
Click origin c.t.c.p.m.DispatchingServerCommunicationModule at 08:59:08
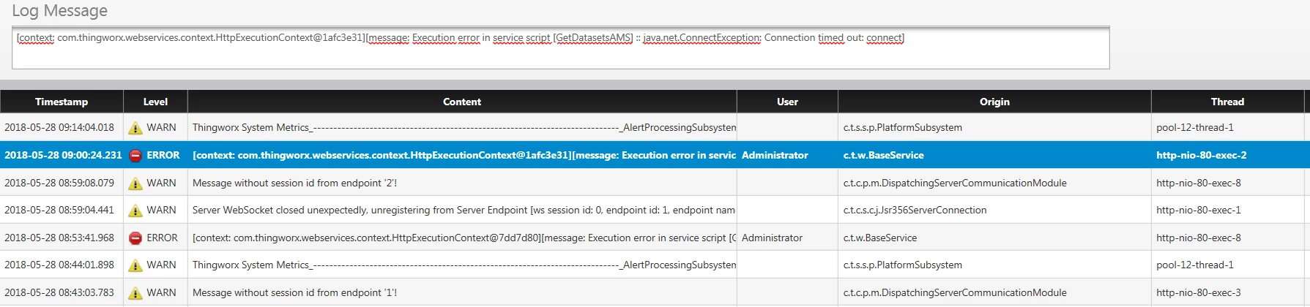coord(955,183)
